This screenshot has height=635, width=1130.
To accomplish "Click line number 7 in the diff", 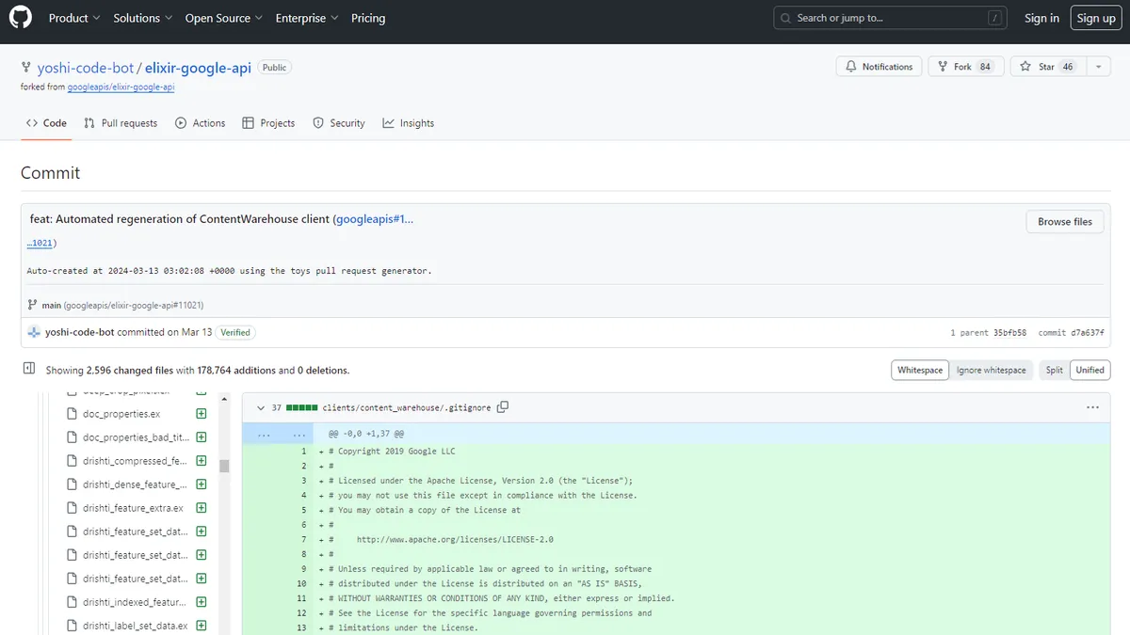I will [303, 540].
